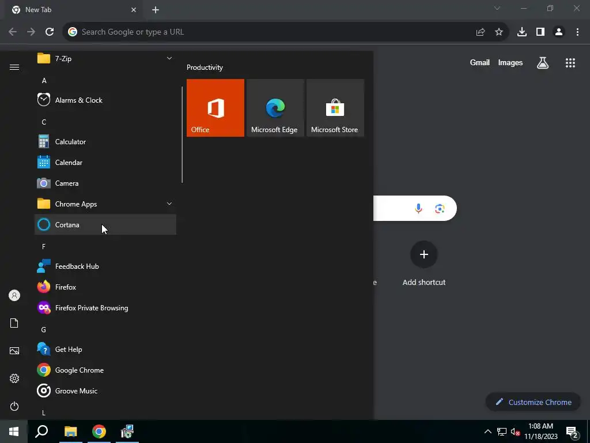Viewport: 590px width, 443px height.
Task: Show hidden tray icons chevron
Action: [487, 431]
